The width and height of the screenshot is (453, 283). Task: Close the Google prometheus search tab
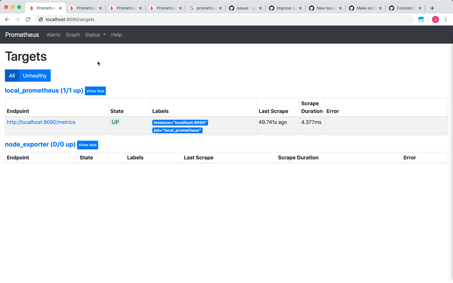(x=220, y=8)
